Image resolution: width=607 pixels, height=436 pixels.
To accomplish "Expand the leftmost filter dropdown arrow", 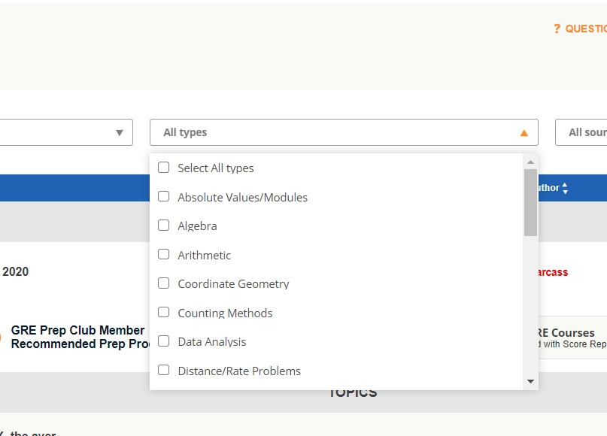I will point(119,133).
